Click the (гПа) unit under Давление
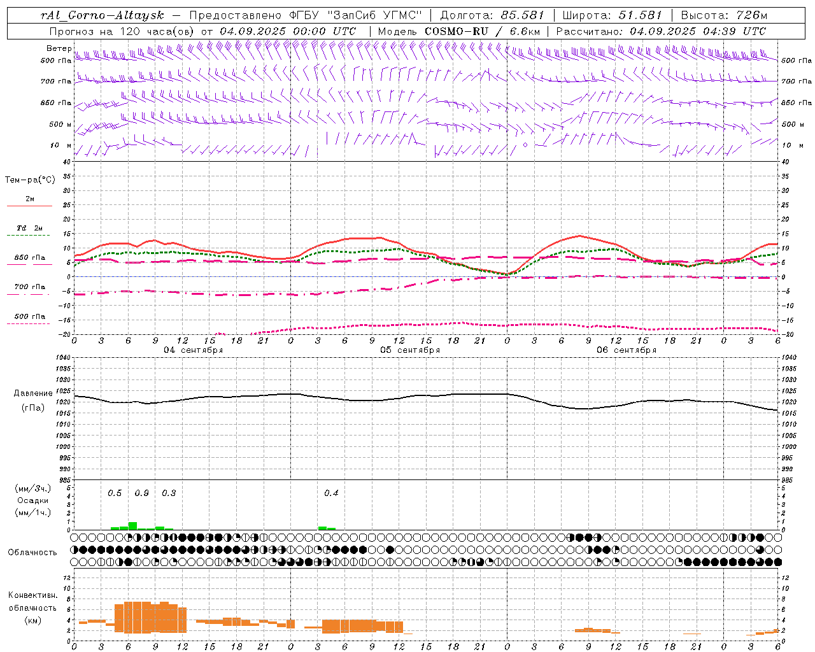The height and width of the screenshot is (652, 815). 33,408
